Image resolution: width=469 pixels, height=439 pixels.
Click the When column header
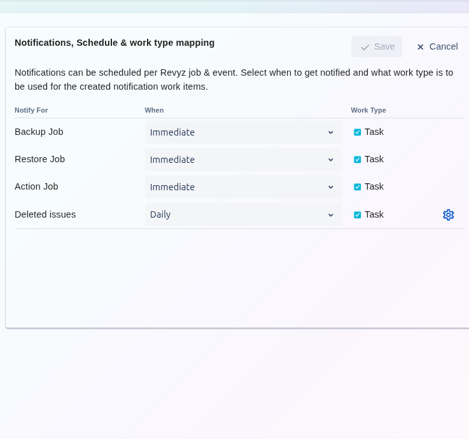tap(154, 110)
